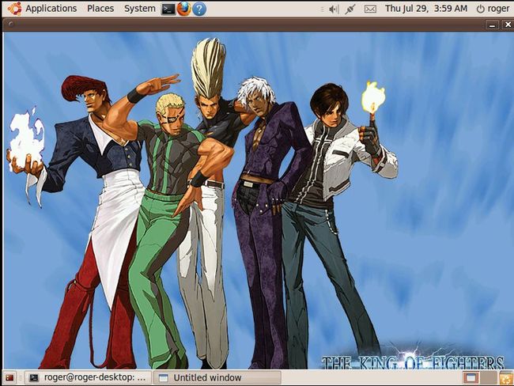Select the first workspace in switcher
This screenshot has height=386, width=514.
click(471, 378)
